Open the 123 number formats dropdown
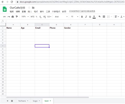Image resolution: width=125 pixels, height=104 pixels. point(49,17)
